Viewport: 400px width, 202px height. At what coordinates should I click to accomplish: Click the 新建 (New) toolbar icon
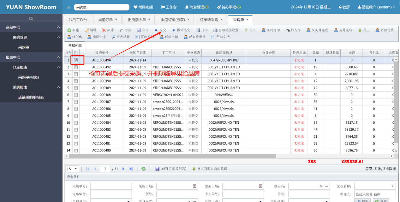(69, 30)
